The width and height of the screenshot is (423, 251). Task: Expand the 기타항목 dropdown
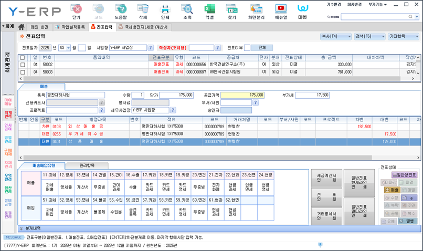pyautogui.click(x=404, y=37)
